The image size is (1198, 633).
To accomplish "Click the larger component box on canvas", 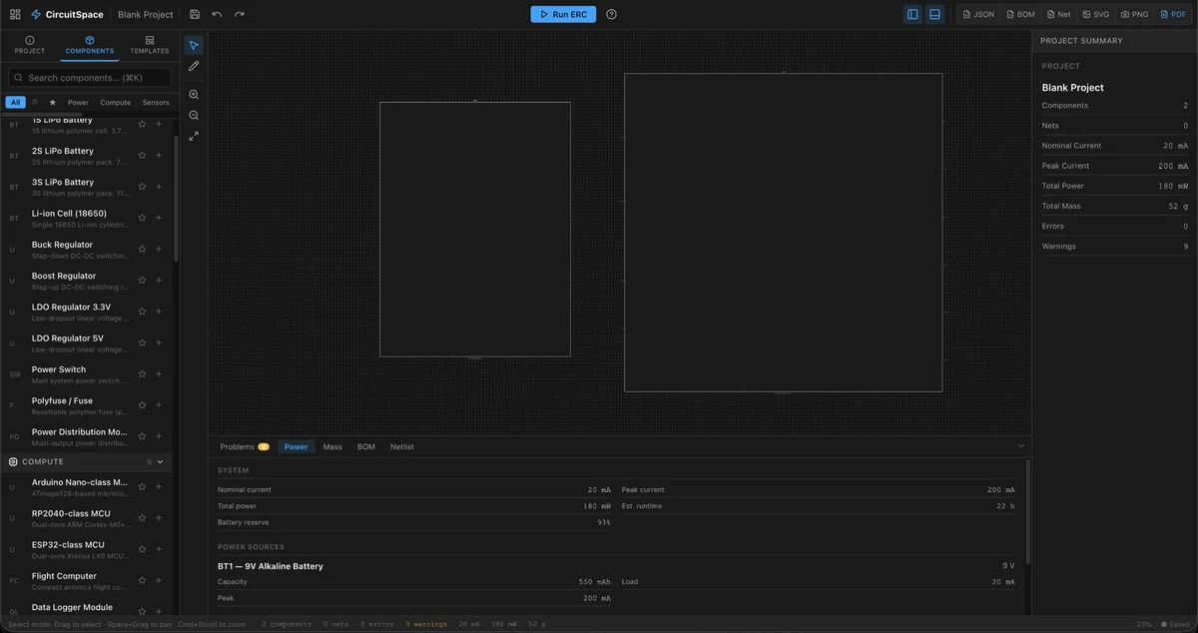I will click(x=784, y=232).
